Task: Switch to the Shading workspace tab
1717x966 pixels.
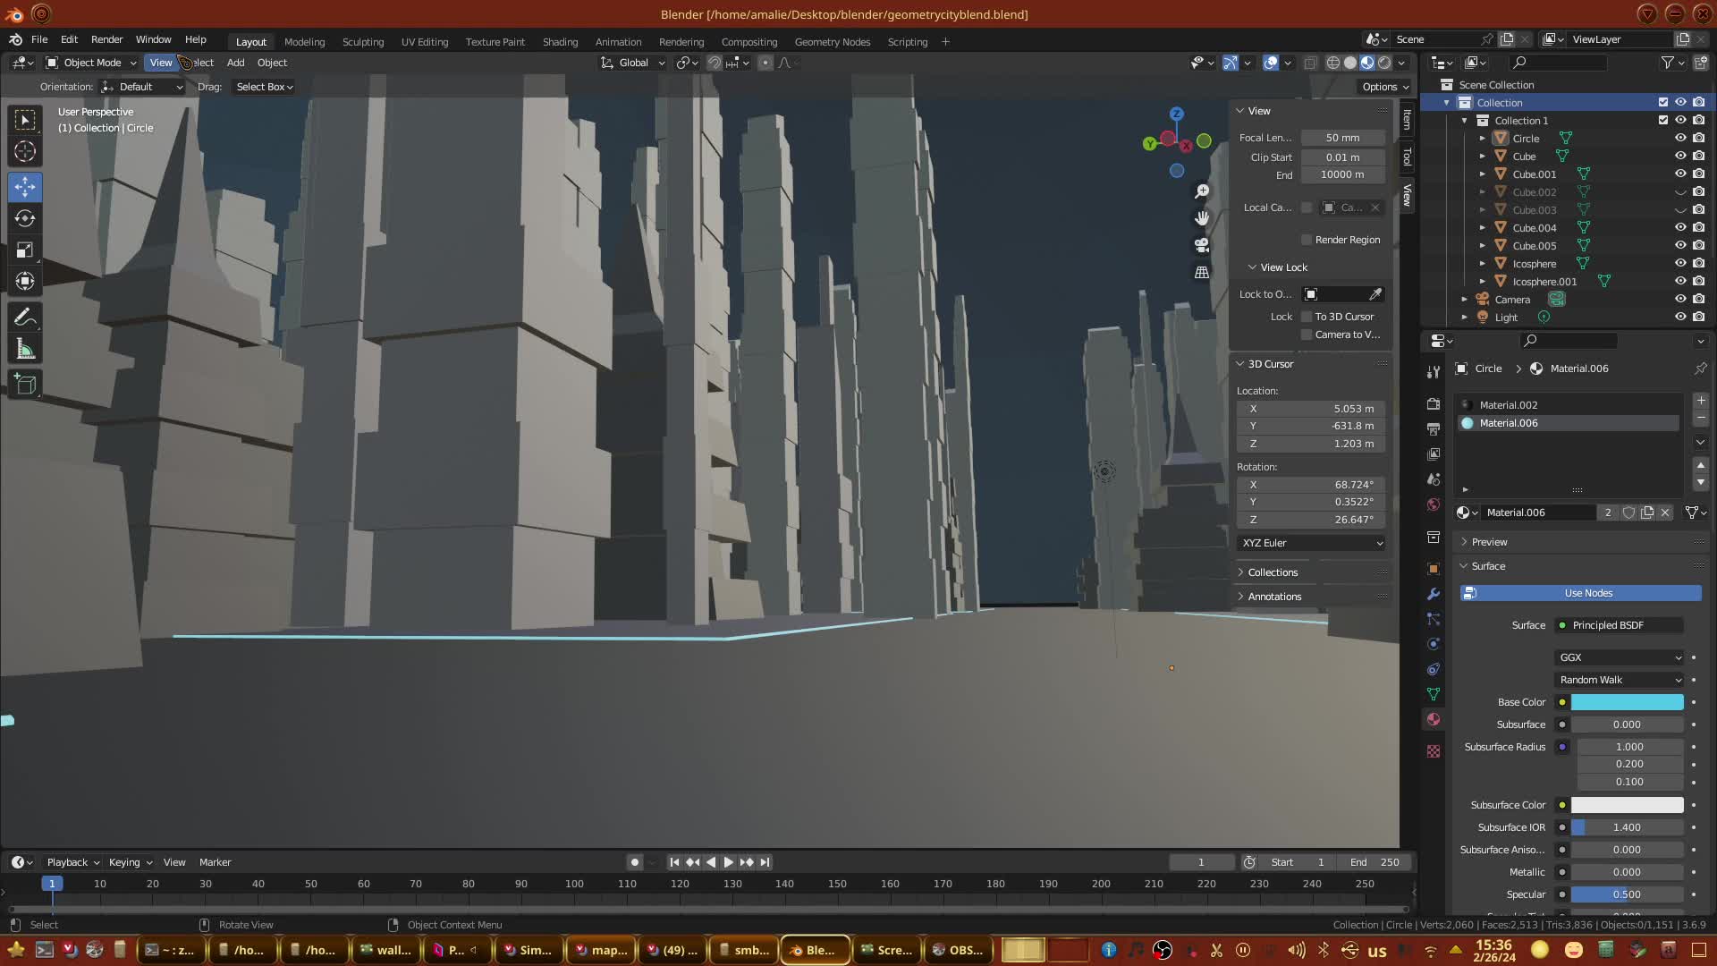Action: pos(560,42)
